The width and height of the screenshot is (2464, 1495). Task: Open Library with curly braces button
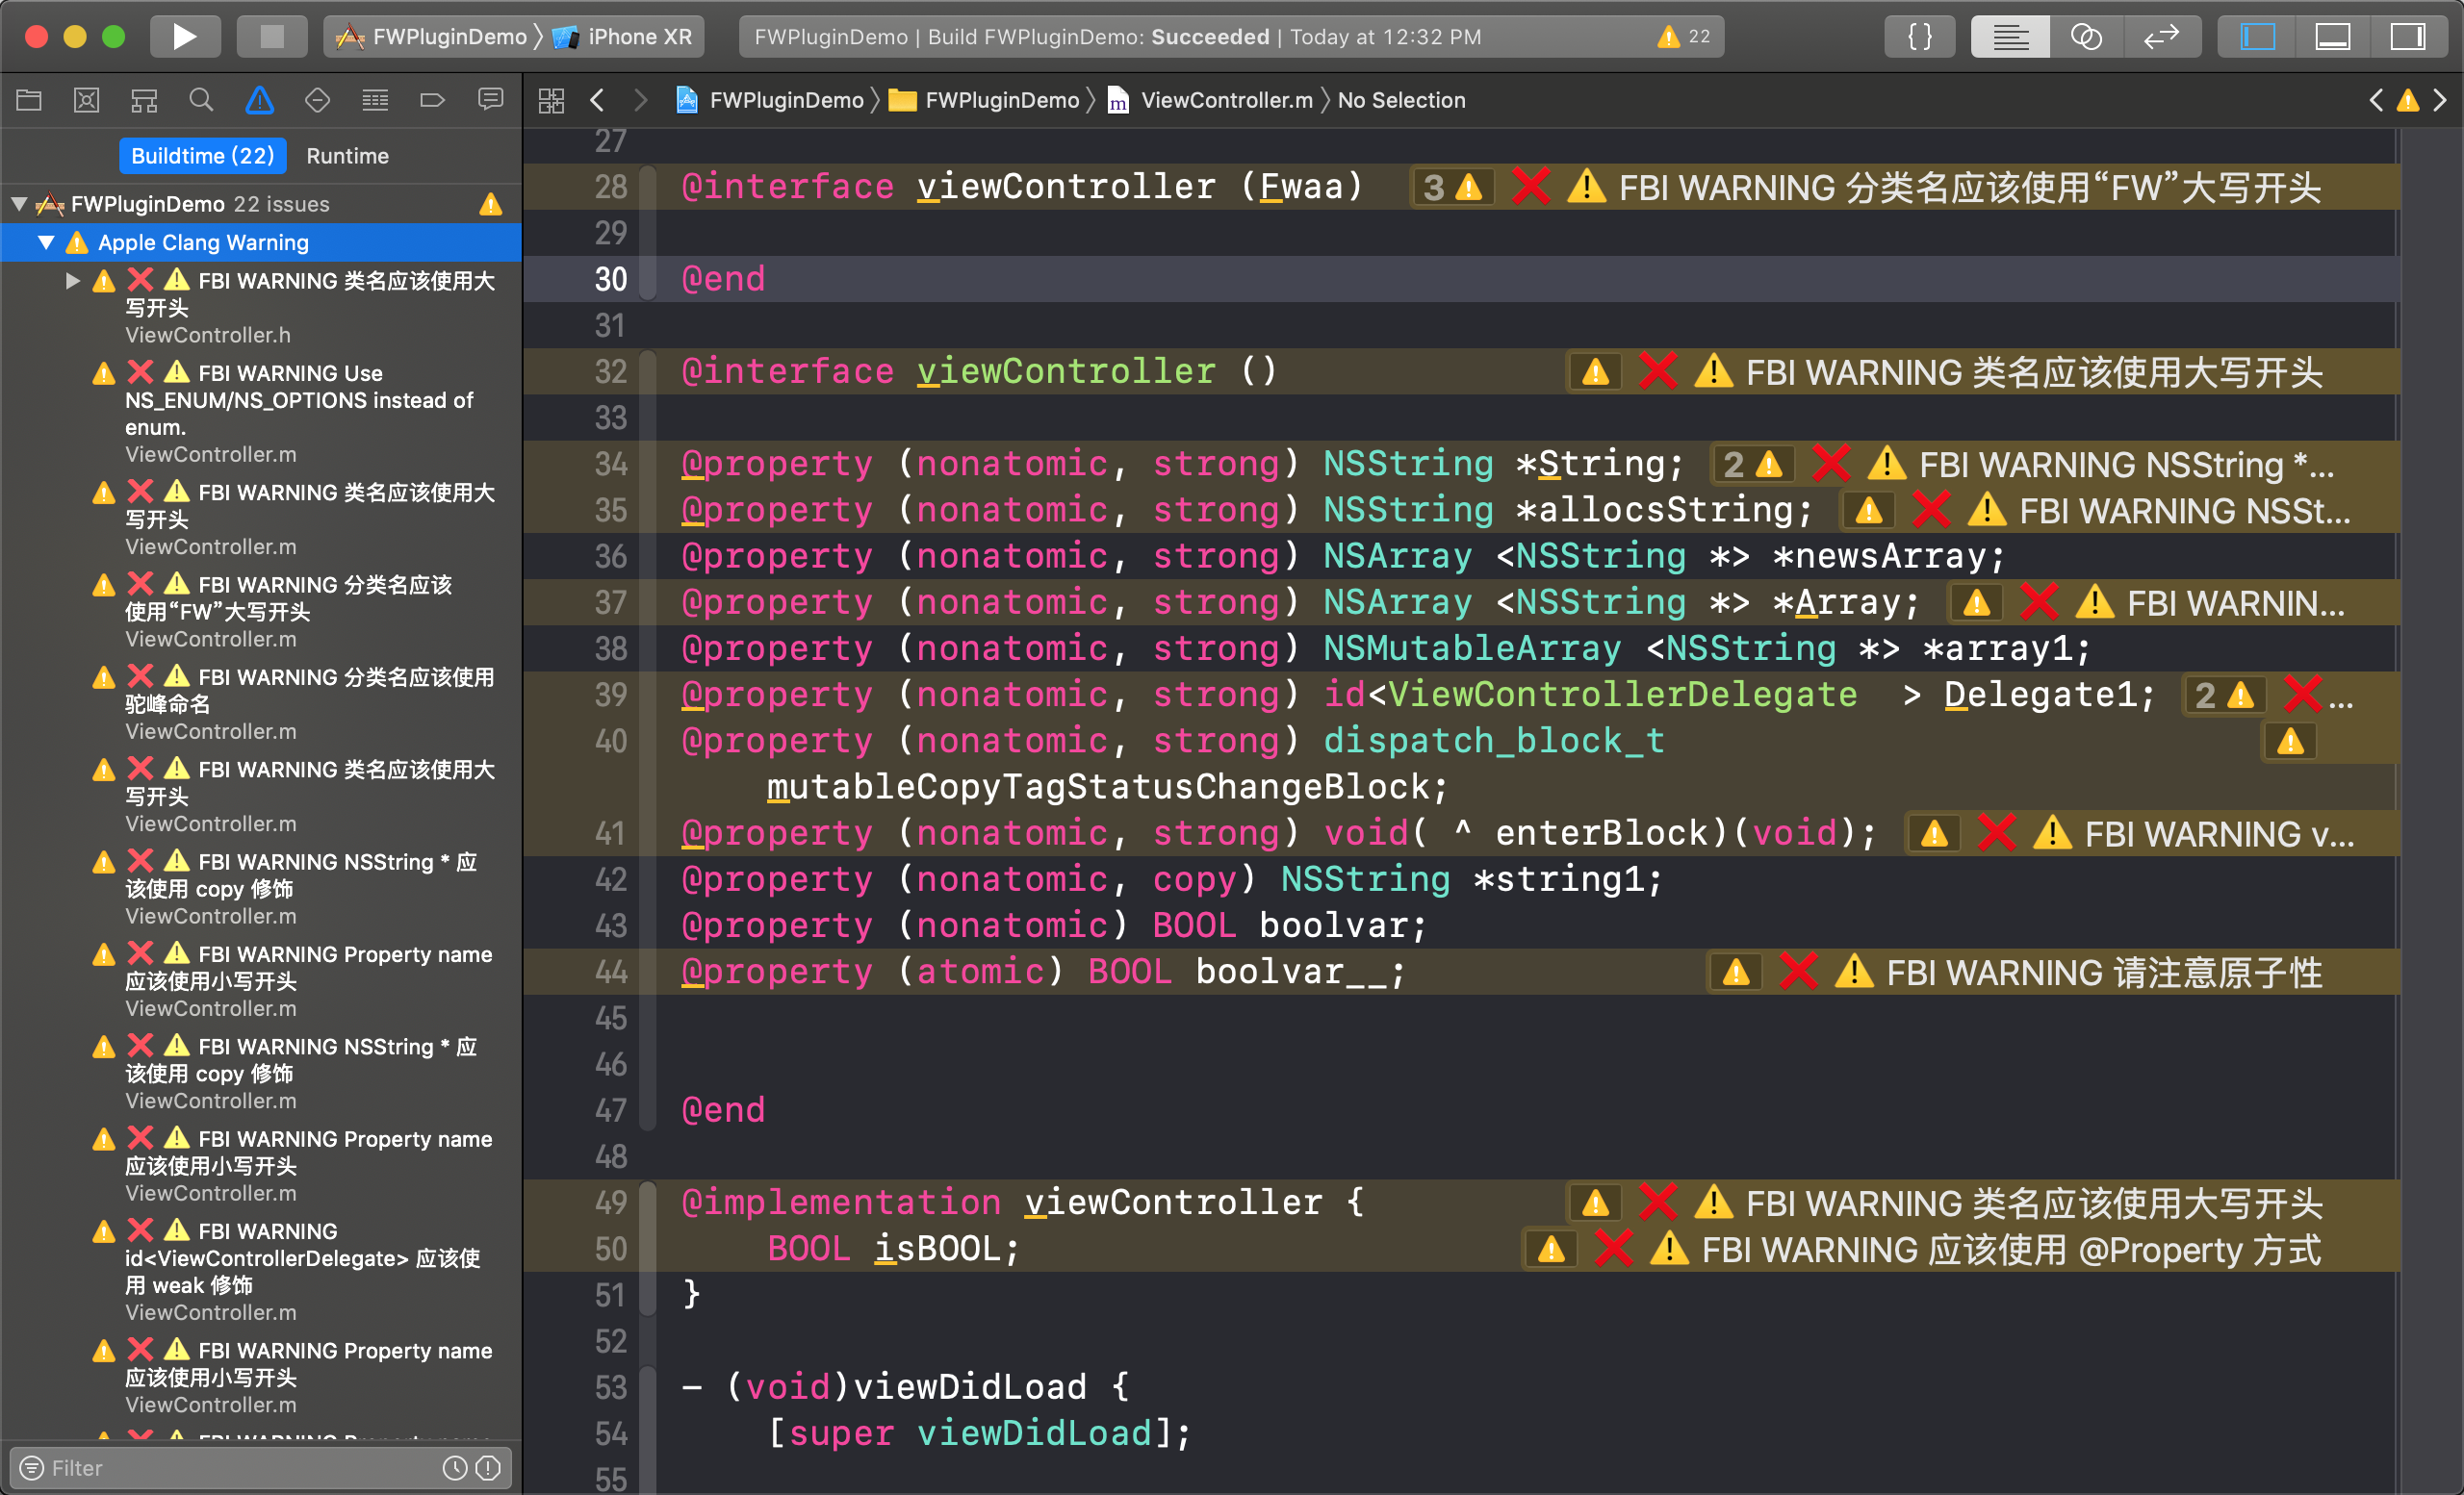click(1919, 37)
